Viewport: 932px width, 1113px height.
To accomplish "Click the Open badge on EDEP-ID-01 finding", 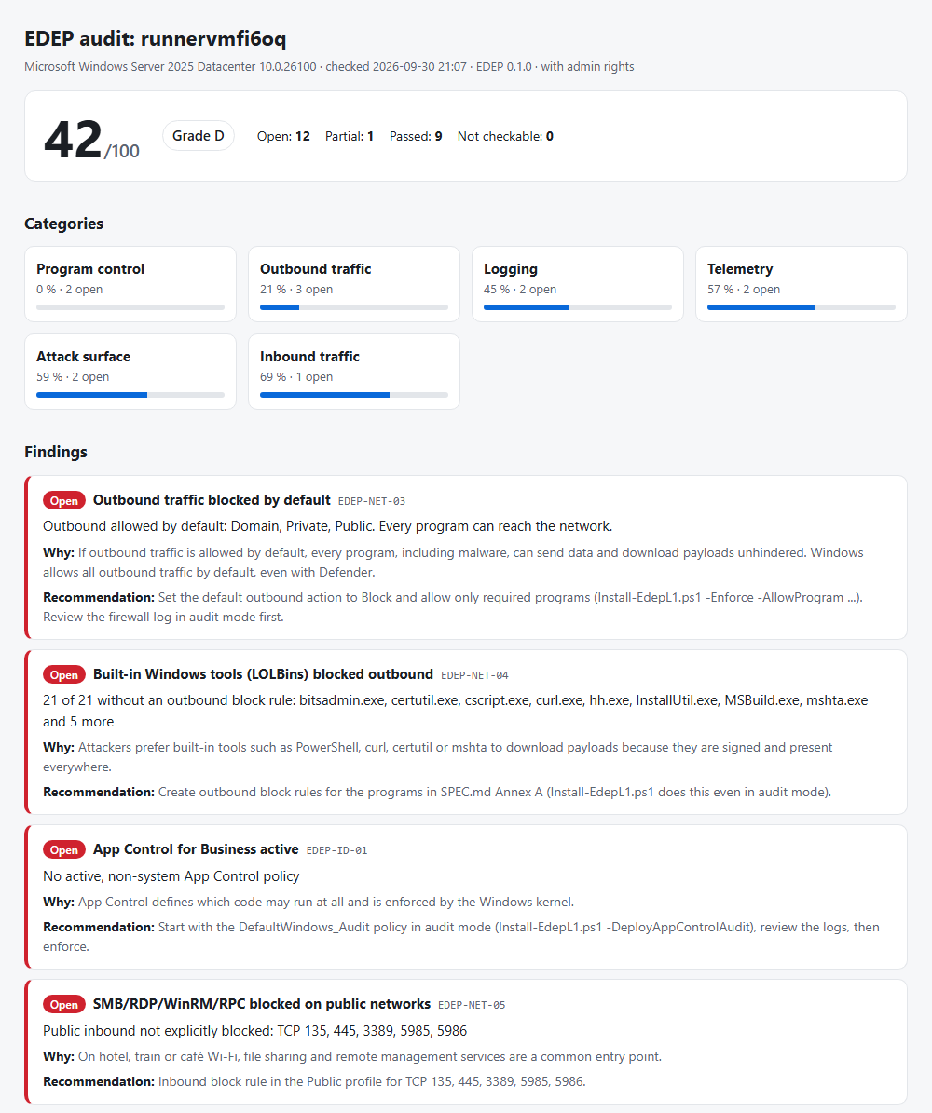I will coord(64,849).
